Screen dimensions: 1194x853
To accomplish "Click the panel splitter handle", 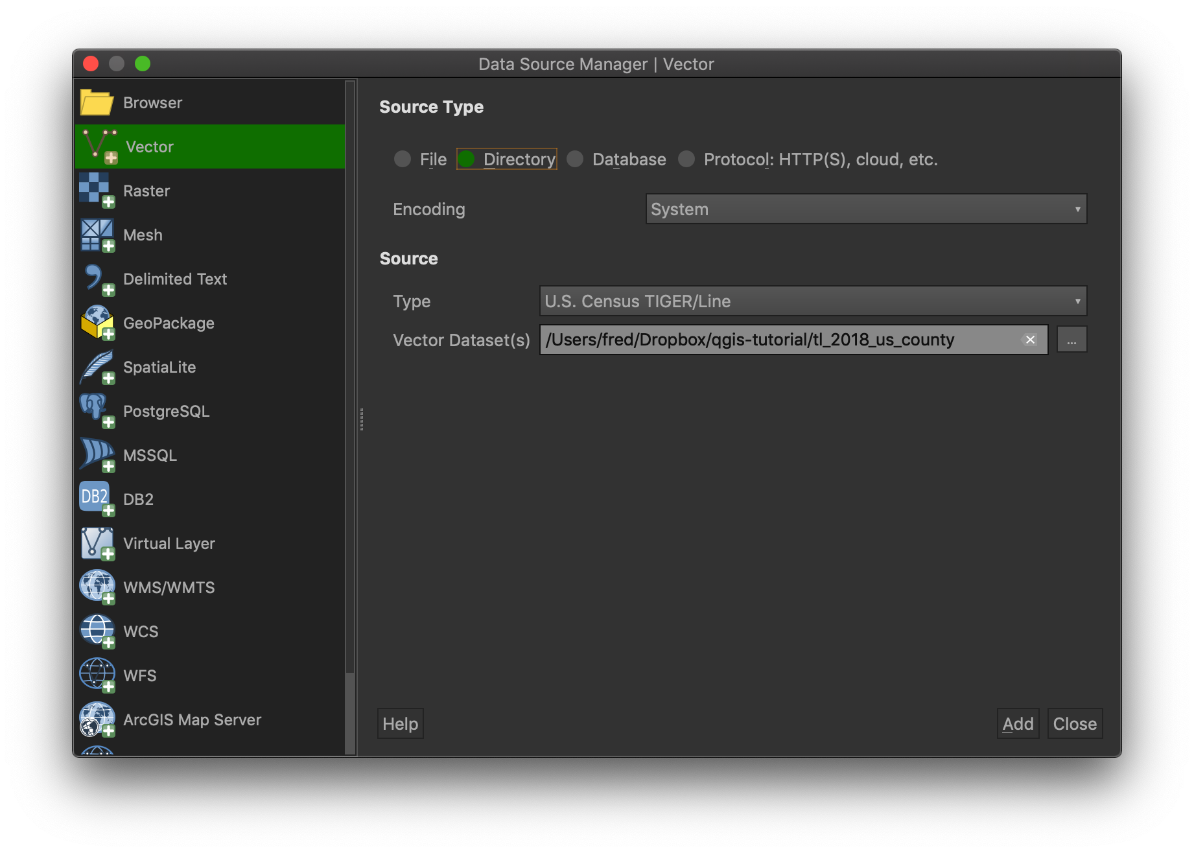I will pyautogui.click(x=361, y=419).
